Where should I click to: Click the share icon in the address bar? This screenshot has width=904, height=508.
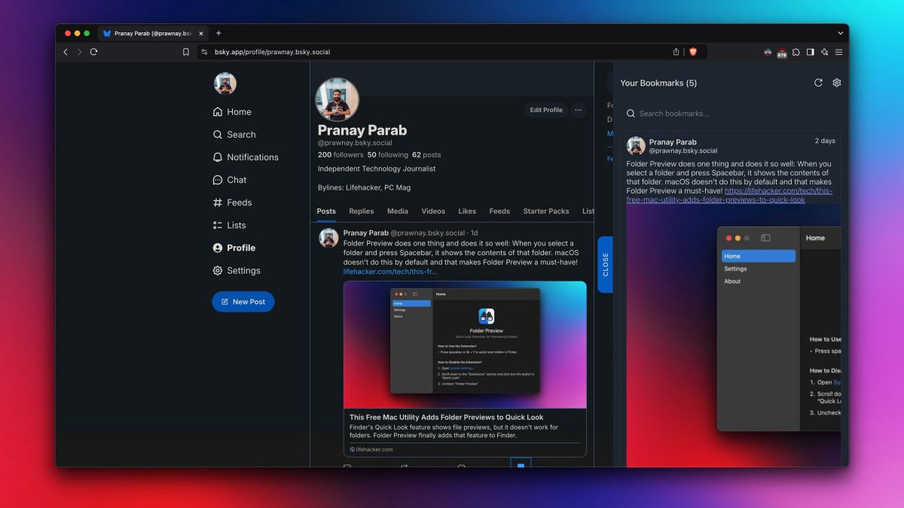(676, 52)
